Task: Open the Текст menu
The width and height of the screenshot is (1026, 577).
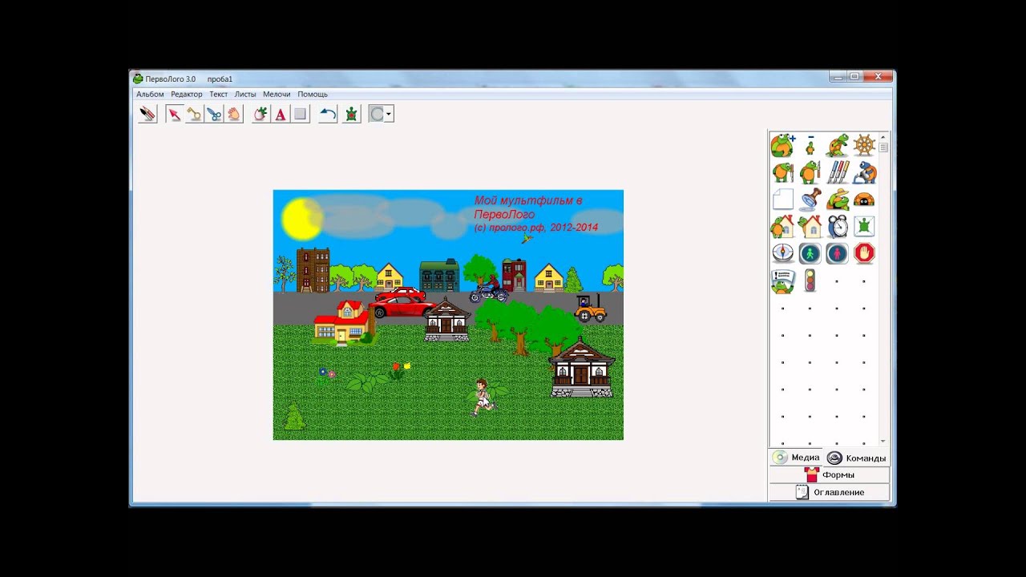Action: click(219, 94)
